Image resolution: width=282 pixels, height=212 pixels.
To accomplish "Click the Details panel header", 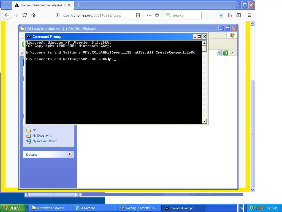I will point(48,154).
